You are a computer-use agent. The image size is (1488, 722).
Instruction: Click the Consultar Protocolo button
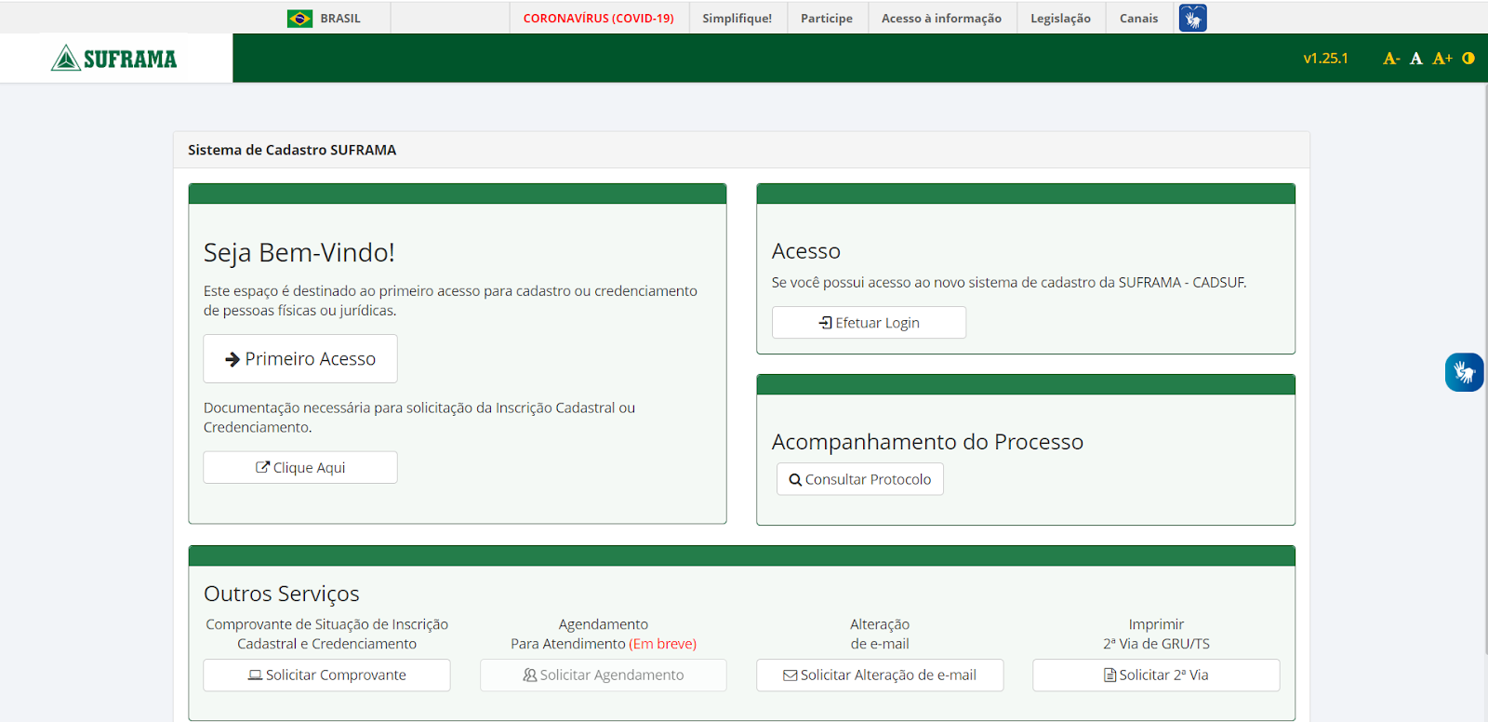pos(860,479)
